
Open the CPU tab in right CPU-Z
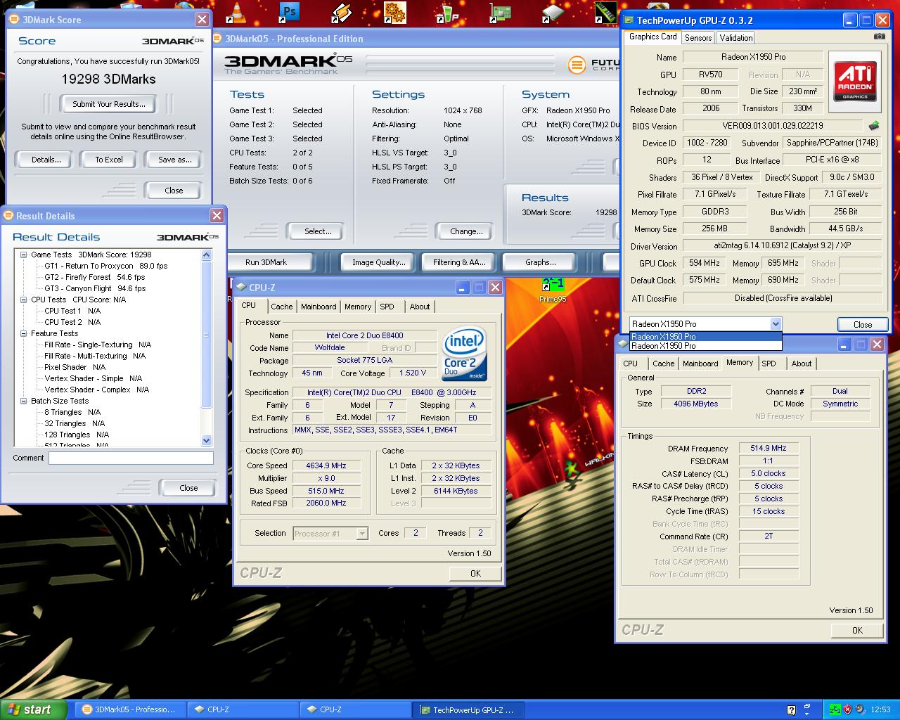pyautogui.click(x=630, y=364)
